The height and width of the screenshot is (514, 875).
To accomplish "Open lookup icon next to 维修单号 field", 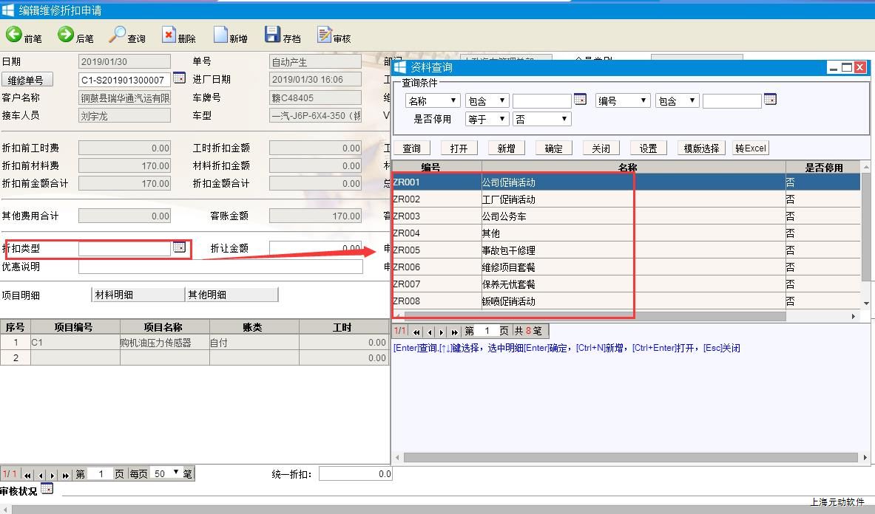I will point(179,78).
